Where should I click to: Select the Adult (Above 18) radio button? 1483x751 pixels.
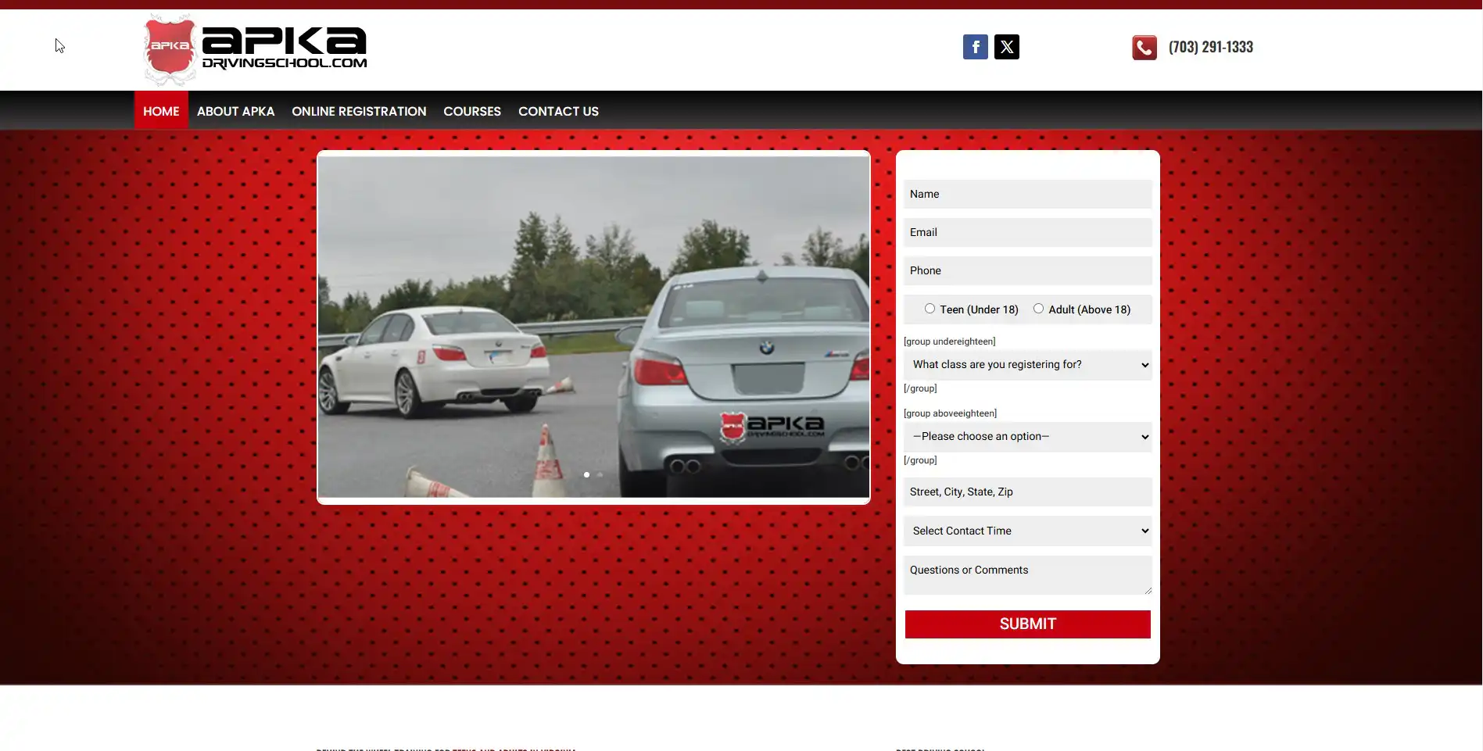pos(1039,308)
